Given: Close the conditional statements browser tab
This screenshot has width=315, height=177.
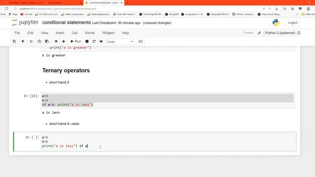Looking at the screenshot, I should tap(122, 3).
